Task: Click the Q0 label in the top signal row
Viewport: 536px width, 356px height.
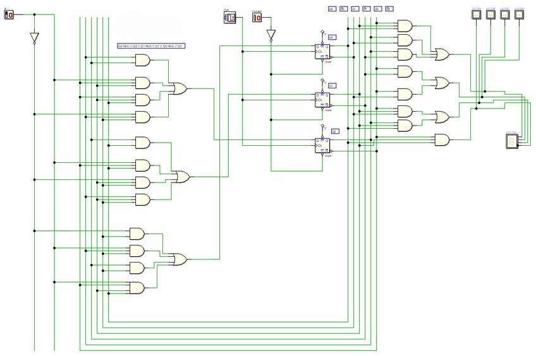Action: [x=332, y=9]
